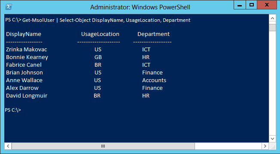Screen dimensions: 280x154
Task: Click ICT department for Zrinka Makovac
Action: pyautogui.click(x=146, y=50)
